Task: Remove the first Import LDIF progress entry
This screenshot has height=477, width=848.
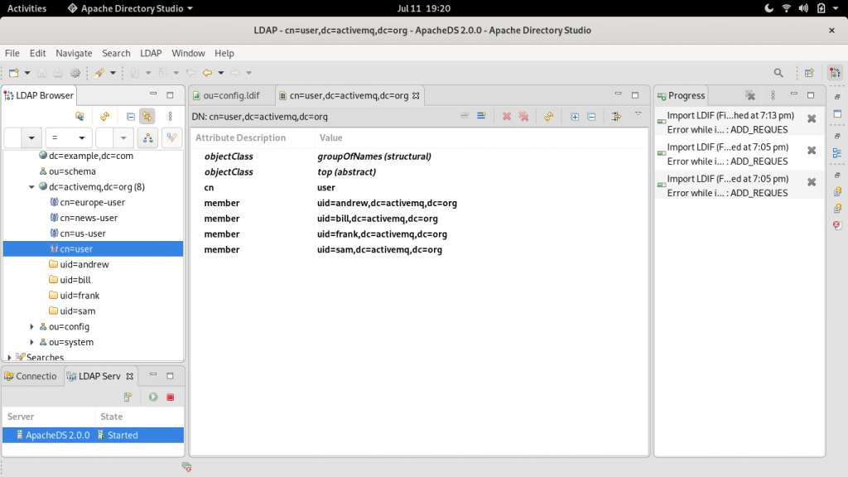Action: point(812,118)
